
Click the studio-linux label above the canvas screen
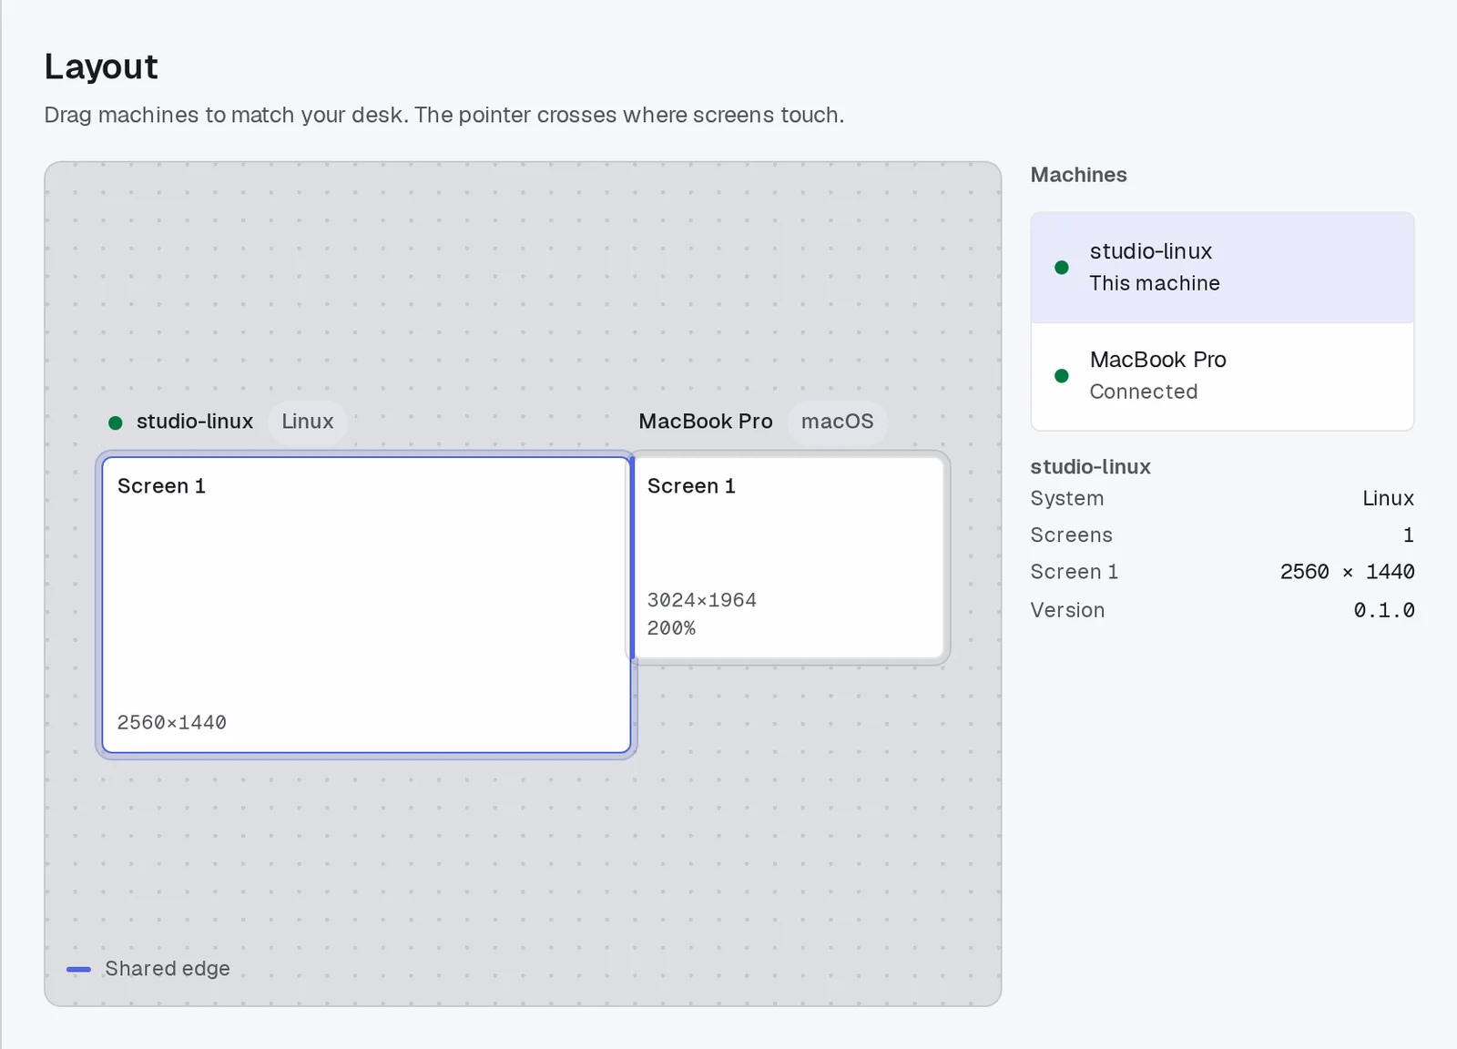[x=195, y=422]
